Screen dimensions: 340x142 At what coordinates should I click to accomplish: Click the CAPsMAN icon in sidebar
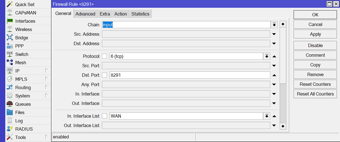coord(10,13)
